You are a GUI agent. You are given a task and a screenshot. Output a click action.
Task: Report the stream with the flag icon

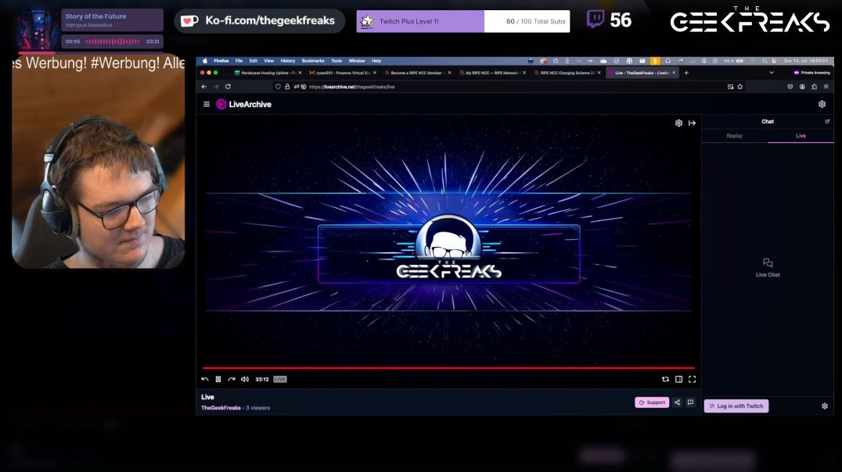(690, 402)
